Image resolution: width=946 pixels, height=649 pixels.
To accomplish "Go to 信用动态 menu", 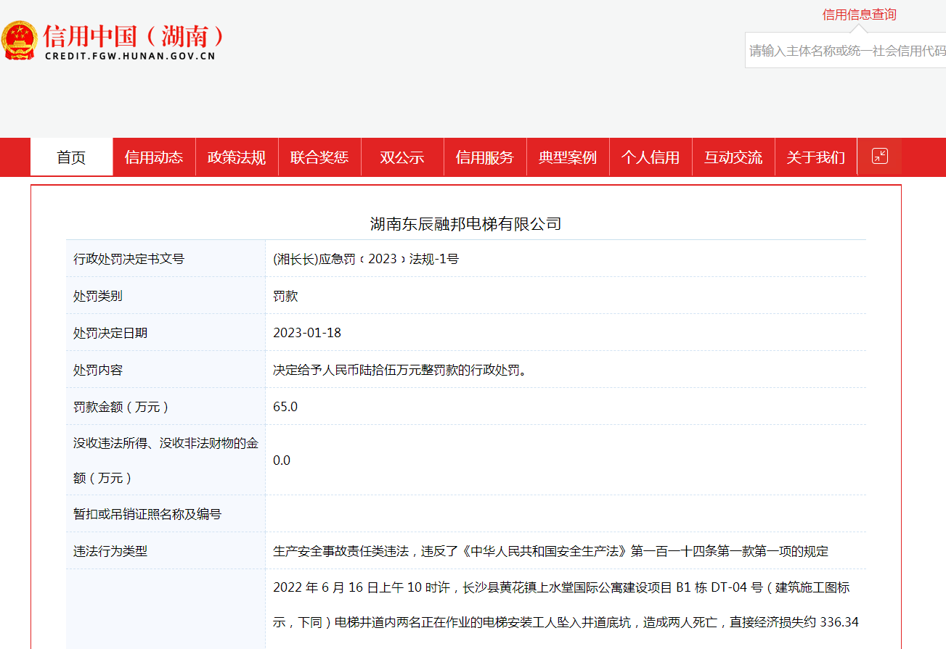I will coord(154,157).
